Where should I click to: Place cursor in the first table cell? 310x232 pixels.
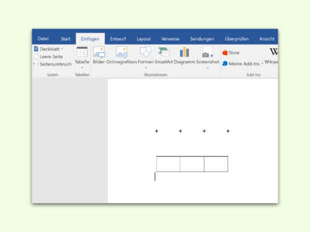(168, 164)
